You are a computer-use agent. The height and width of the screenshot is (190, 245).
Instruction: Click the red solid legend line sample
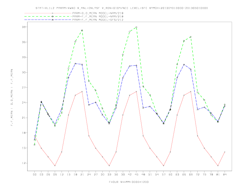click(x=48, y=13)
